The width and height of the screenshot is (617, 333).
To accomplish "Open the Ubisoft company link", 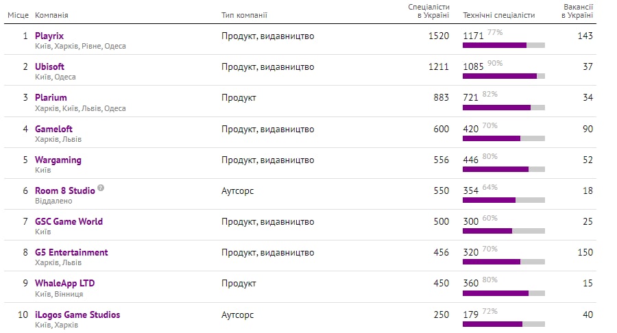I will (49, 66).
